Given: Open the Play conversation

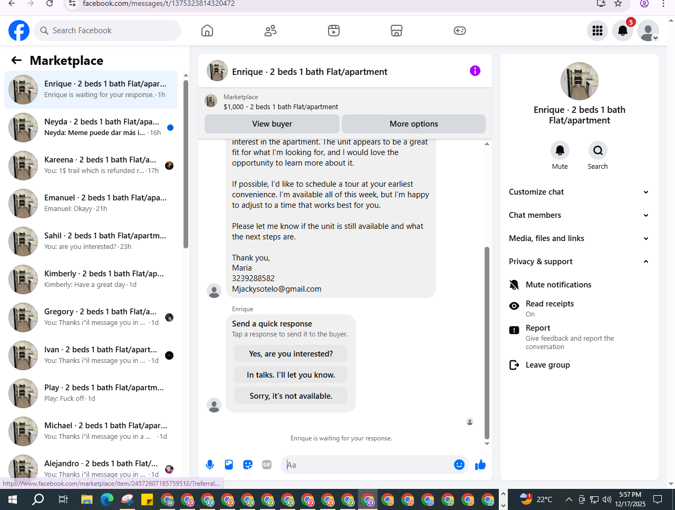Looking at the screenshot, I should tap(91, 393).
